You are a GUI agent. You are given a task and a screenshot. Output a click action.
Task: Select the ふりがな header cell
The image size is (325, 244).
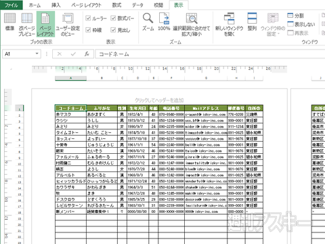[102, 108]
